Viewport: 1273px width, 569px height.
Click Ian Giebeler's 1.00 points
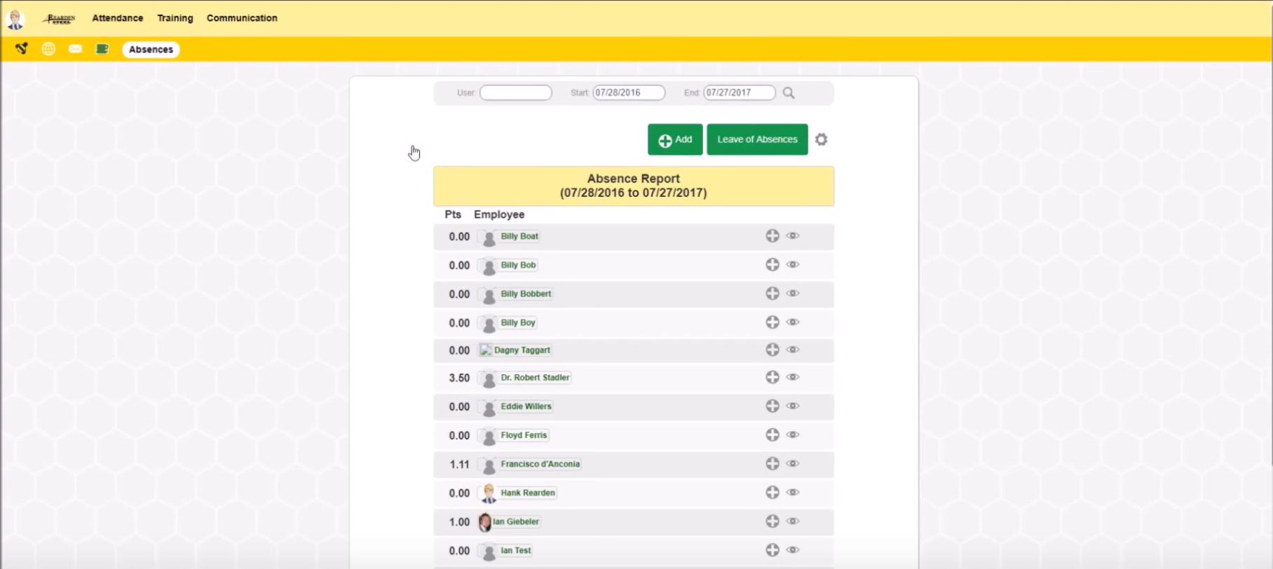coord(459,522)
